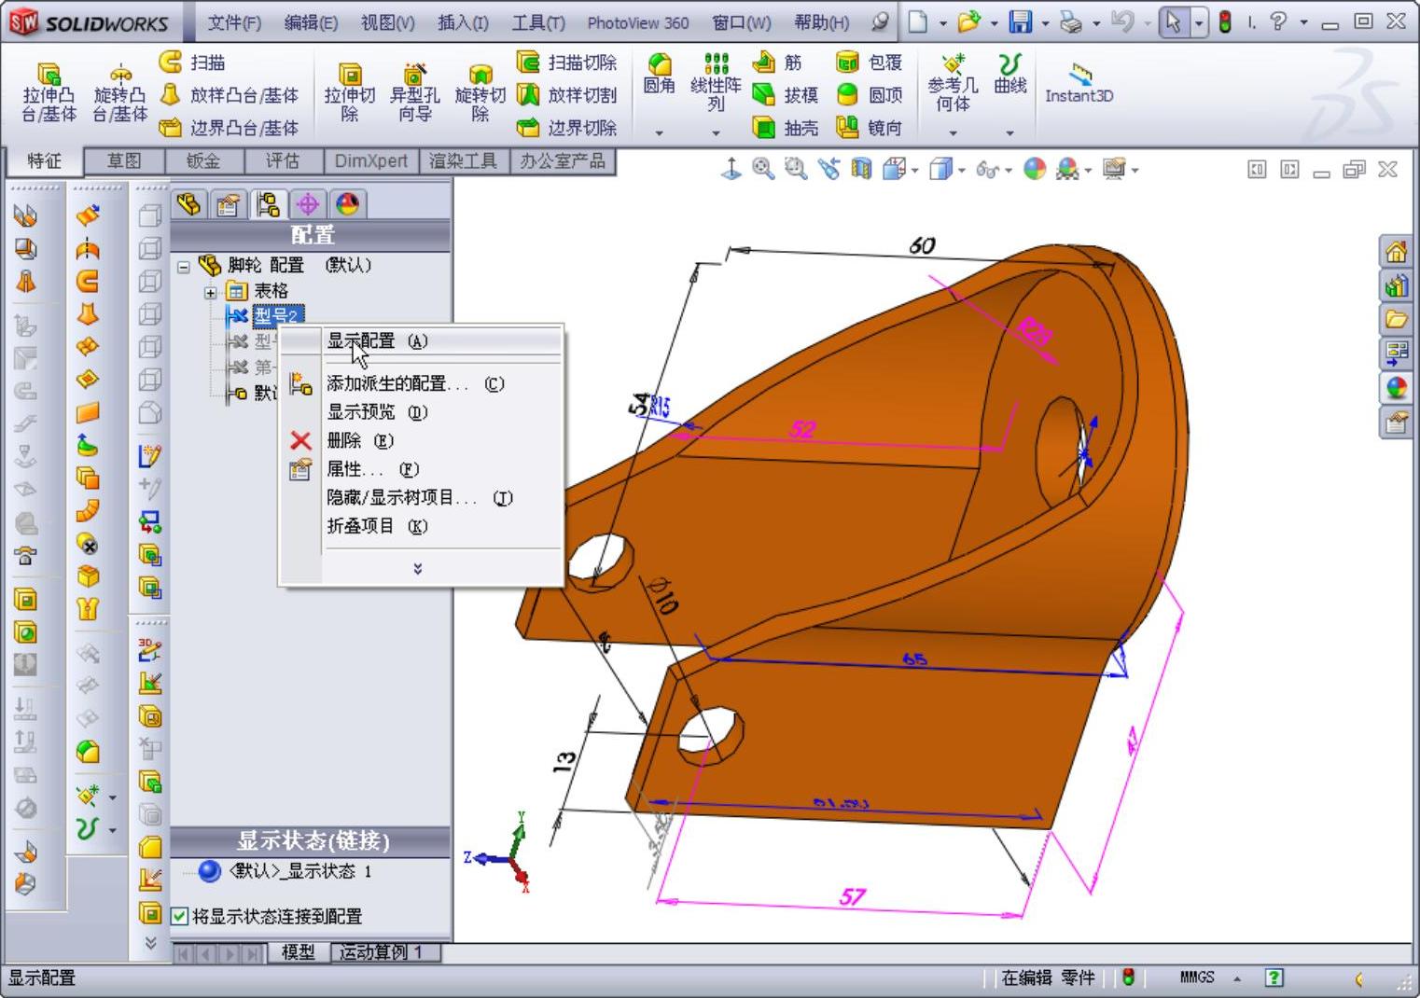Open dropdown arrow under 线性阵列
Image resolution: width=1420 pixels, height=998 pixels.
click(716, 133)
